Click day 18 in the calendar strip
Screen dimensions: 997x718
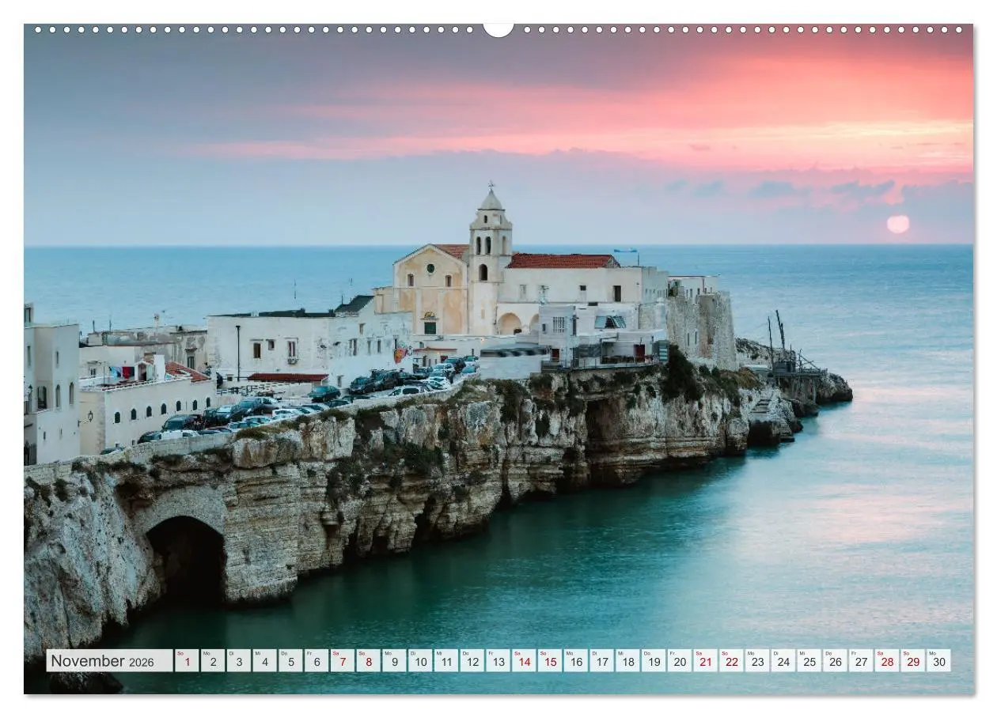(x=627, y=661)
